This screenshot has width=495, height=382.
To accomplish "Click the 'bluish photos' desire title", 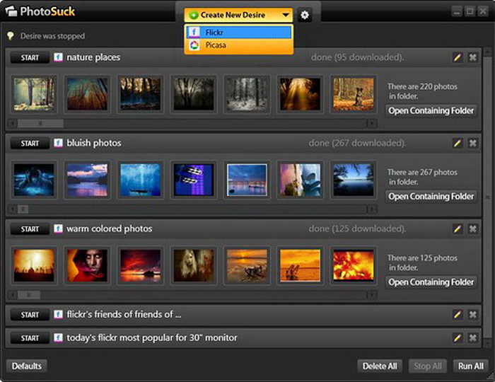I will 94,143.
